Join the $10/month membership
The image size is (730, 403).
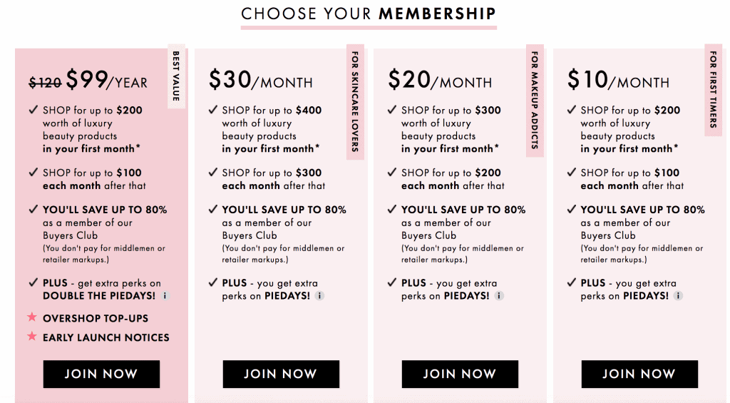pyautogui.click(x=639, y=374)
